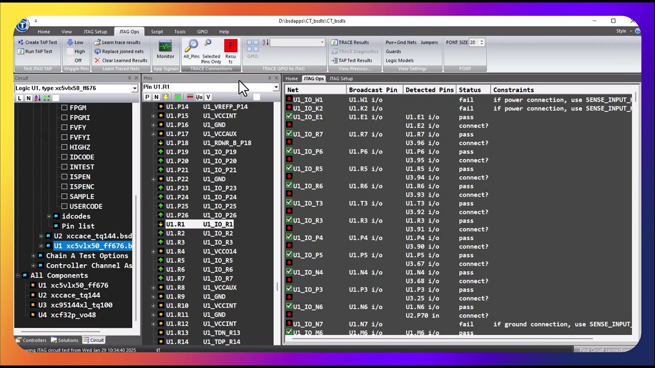This screenshot has height=368, width=655.
Task: Check the INTEST instruction checkbox
Action: (x=64, y=167)
